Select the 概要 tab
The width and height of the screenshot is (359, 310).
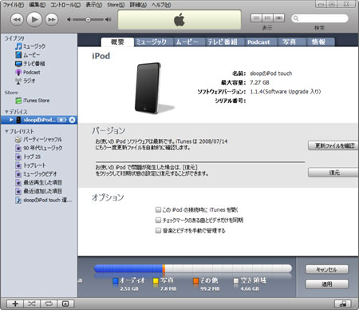117,42
